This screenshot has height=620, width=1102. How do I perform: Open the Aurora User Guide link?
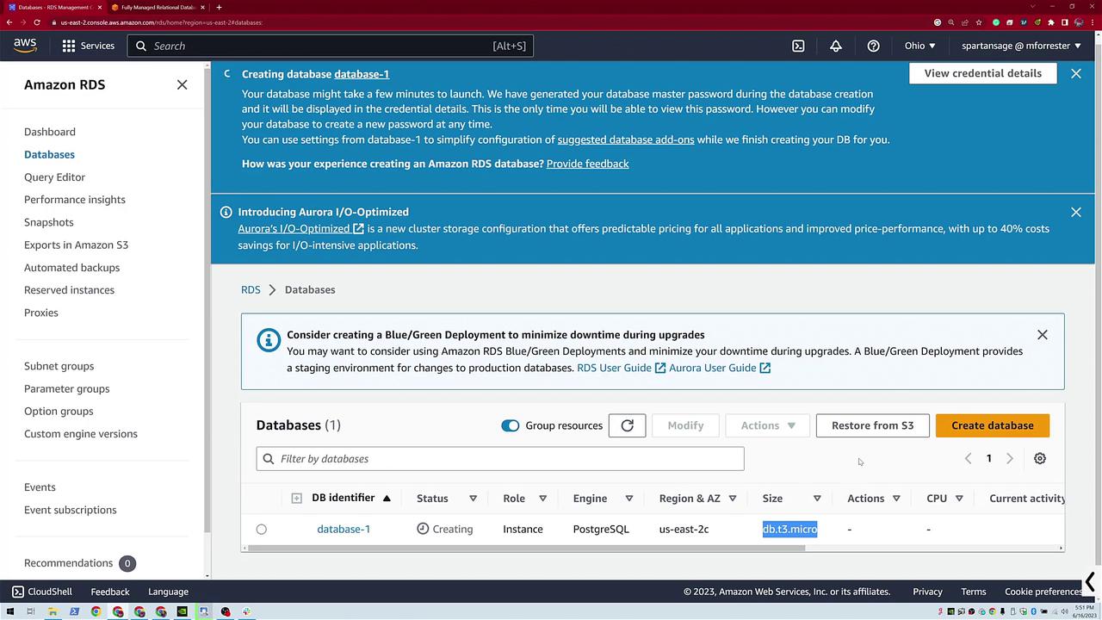720,368
